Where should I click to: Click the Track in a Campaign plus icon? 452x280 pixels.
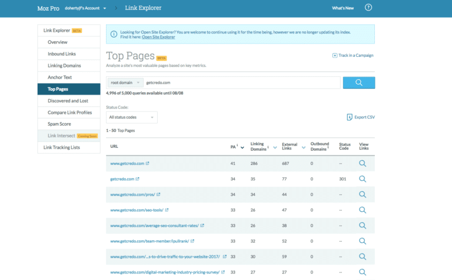tap(335, 56)
